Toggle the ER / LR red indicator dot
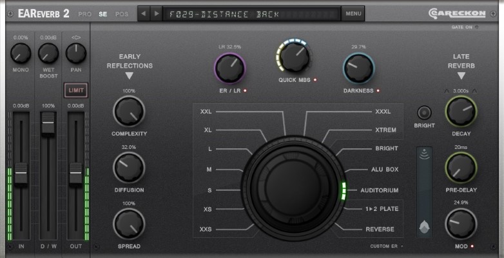 245,91
